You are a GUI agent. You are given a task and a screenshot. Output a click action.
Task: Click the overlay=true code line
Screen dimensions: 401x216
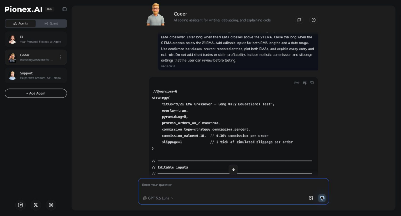[x=175, y=110]
